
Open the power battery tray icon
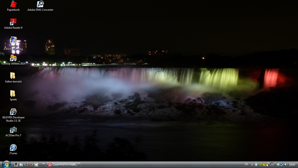point(278,164)
